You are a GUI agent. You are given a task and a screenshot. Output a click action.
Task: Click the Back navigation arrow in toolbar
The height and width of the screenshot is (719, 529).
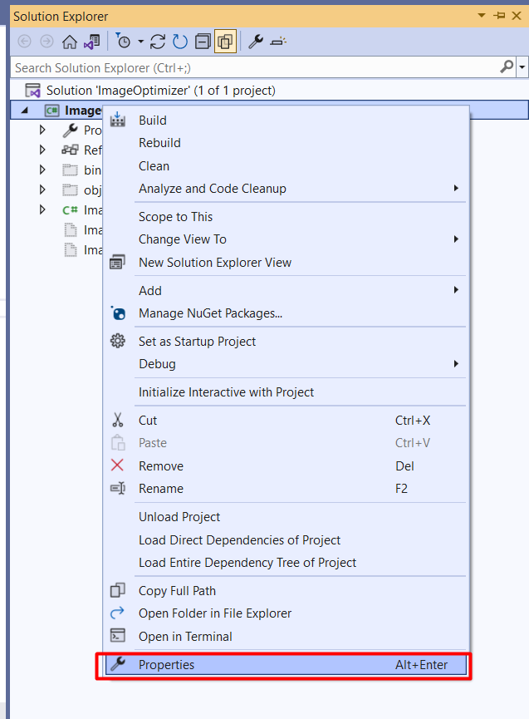click(24, 42)
